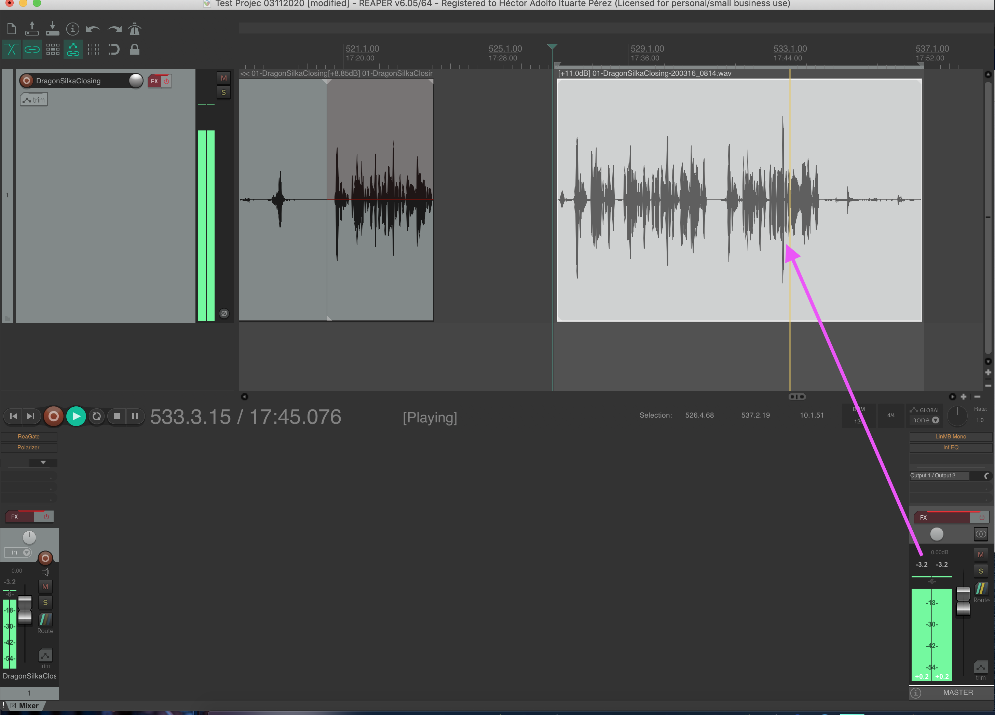This screenshot has width=995, height=715.
Task: Open the track 'in' input dropdown
Action: click(20, 552)
